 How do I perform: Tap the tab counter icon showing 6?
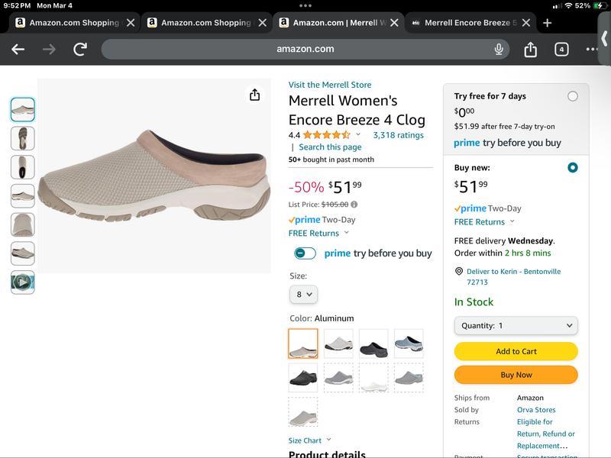[x=560, y=50]
